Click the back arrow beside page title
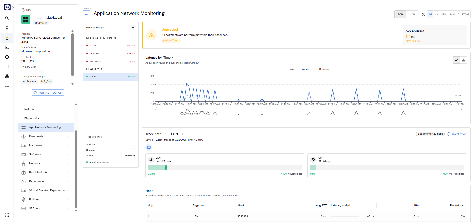The width and height of the screenshot is (475, 222). (87, 14)
